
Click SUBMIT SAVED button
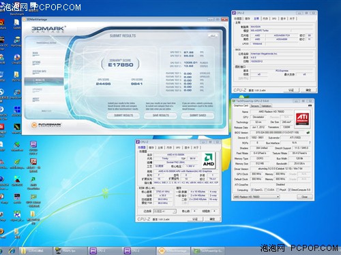point(198,116)
